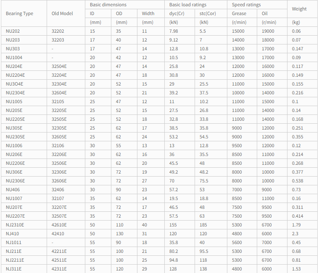319x273 pixels.
Task: Click the NU202 bearing type entry
Action: (13, 31)
